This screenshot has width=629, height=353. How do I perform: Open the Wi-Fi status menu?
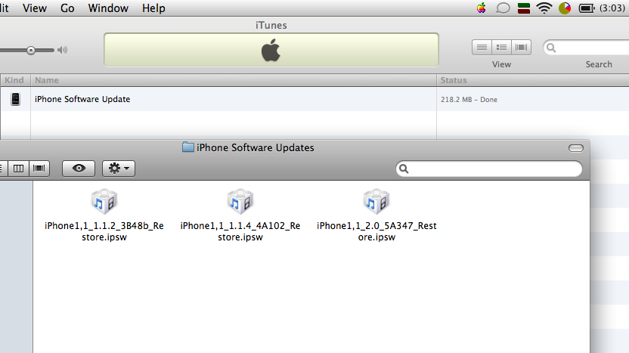click(x=544, y=8)
